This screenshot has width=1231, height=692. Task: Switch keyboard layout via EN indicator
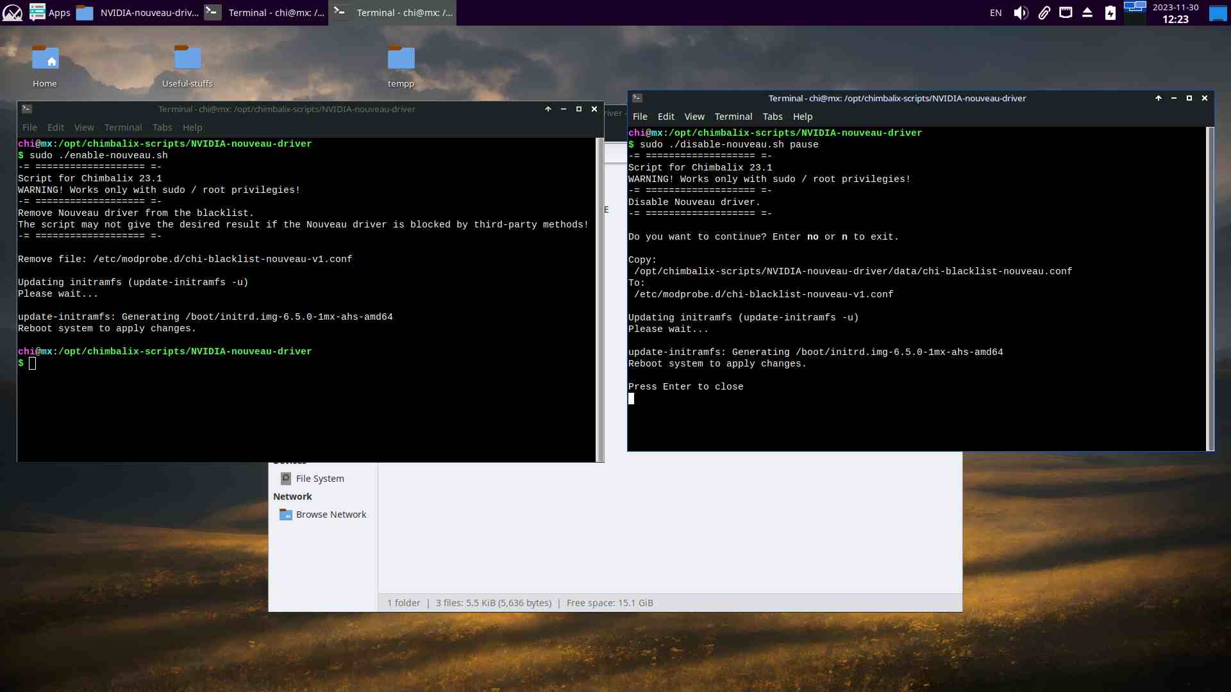(x=996, y=13)
